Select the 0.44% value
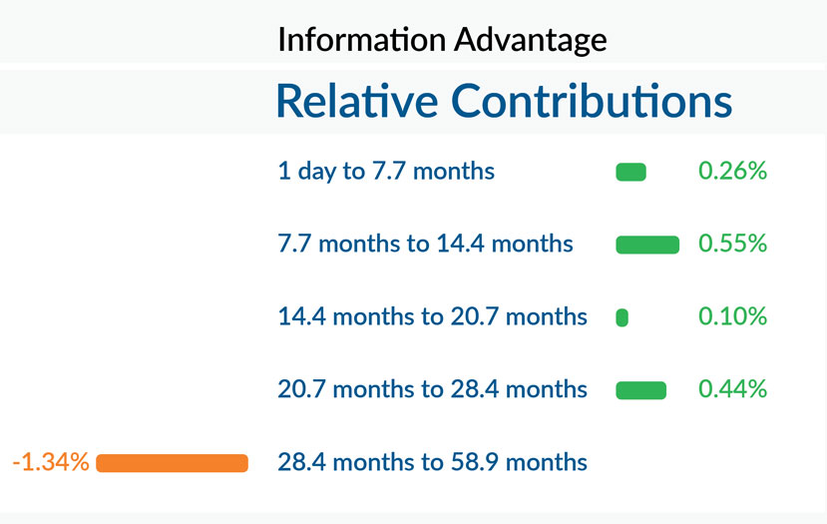The height and width of the screenshot is (524, 827). (x=732, y=389)
